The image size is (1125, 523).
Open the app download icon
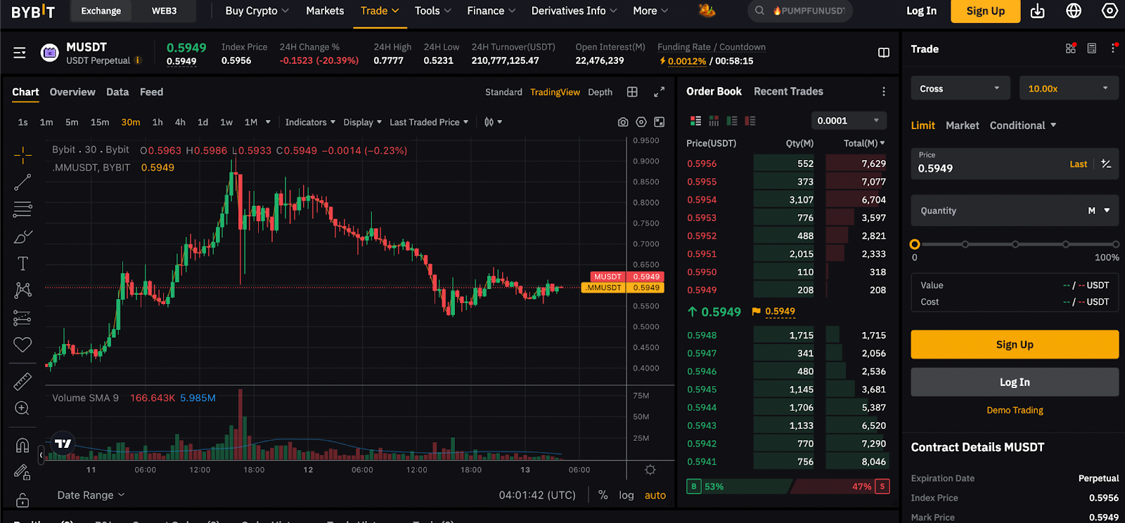pos(1038,11)
